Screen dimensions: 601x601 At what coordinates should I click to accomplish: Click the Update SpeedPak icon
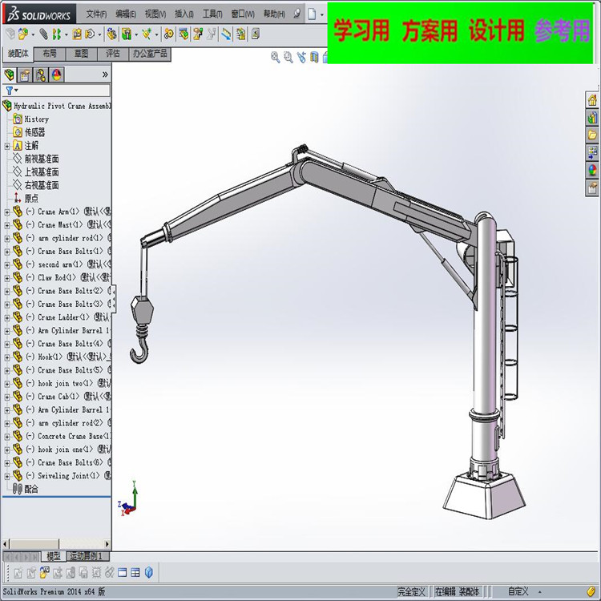coord(240,34)
